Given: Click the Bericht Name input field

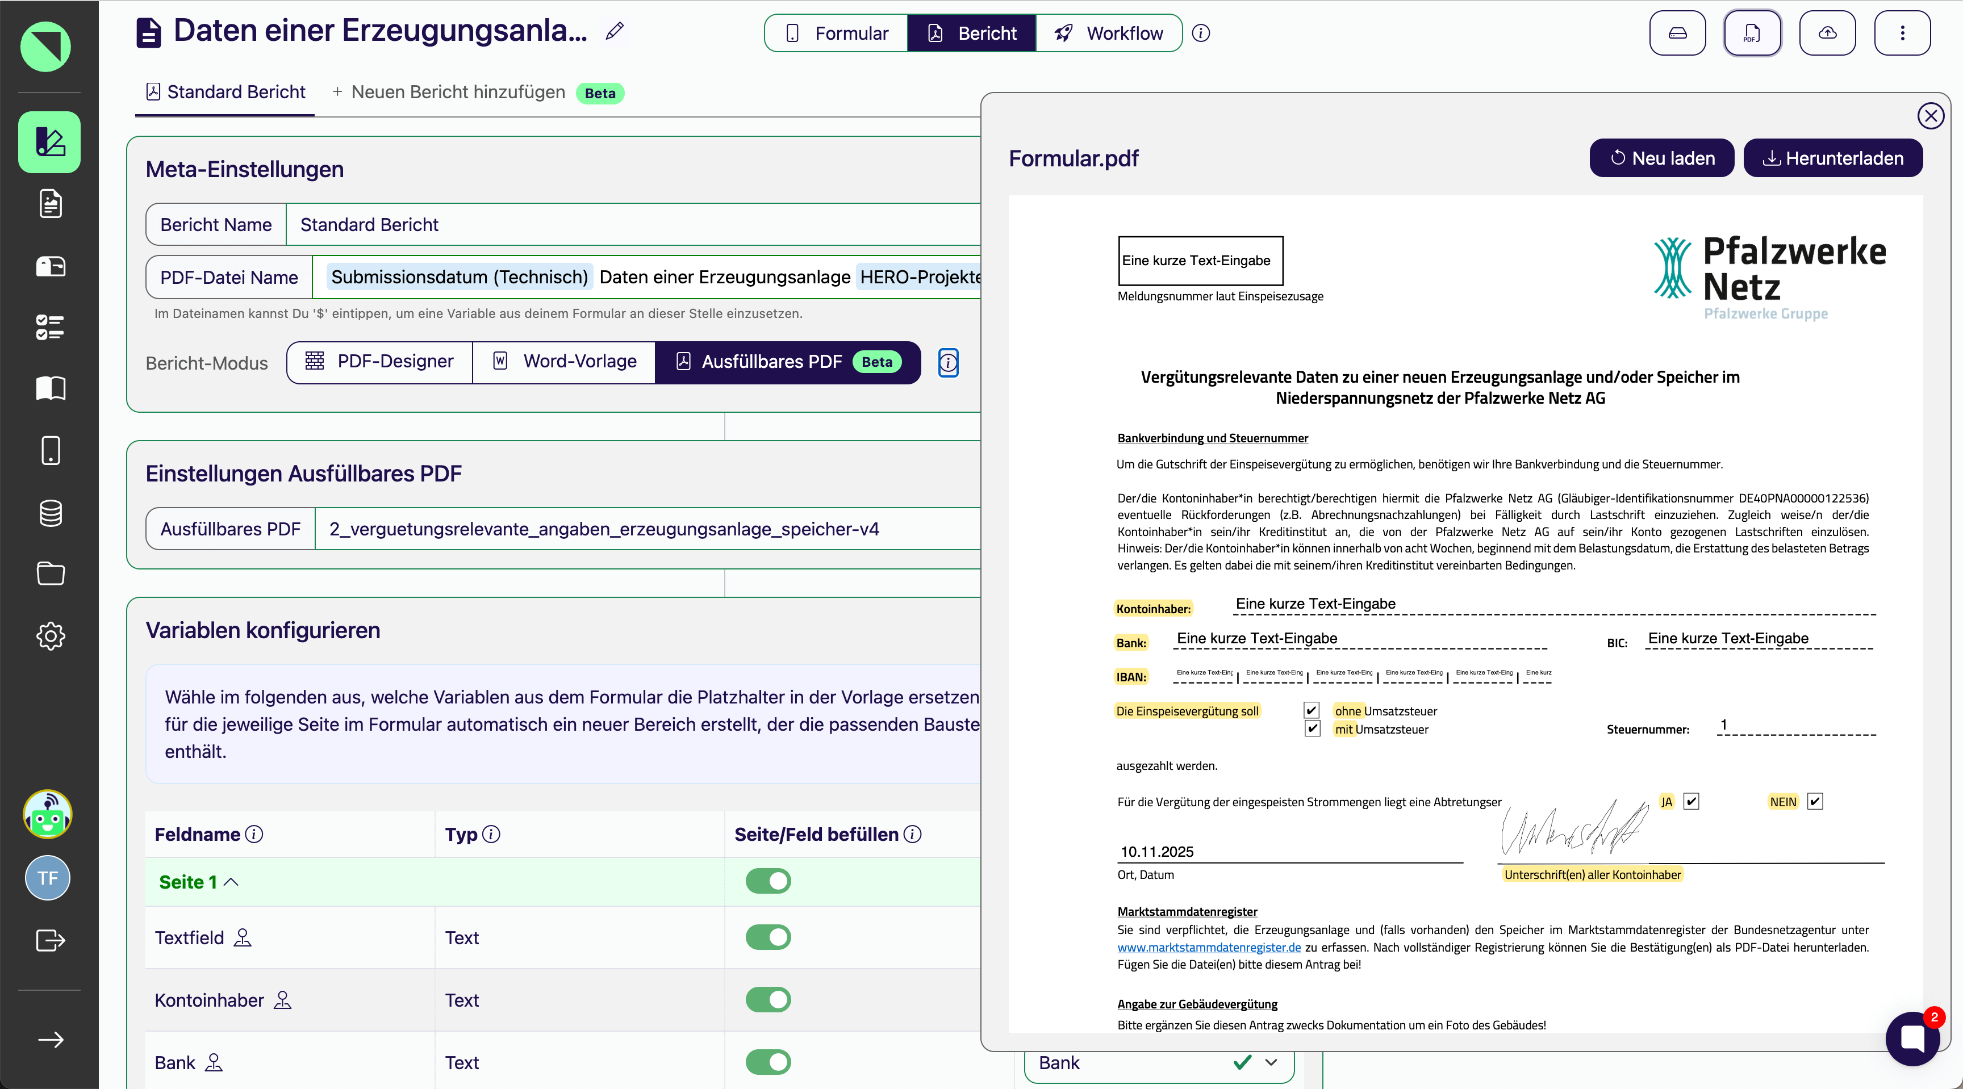Looking at the screenshot, I should pyautogui.click(x=633, y=225).
